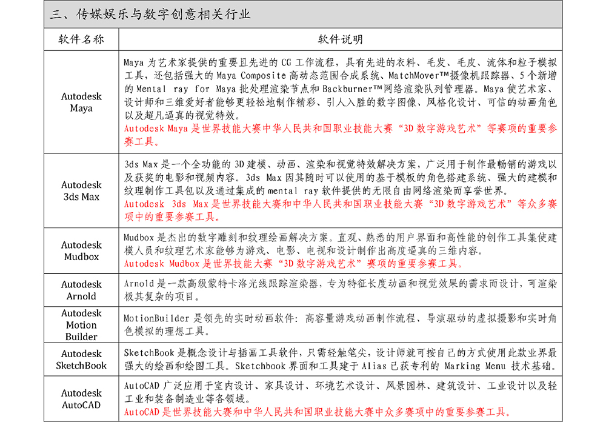The height and width of the screenshot is (422, 606).
Task: Select the "Autodesk Mudbox" name cell
Action: 81,250
